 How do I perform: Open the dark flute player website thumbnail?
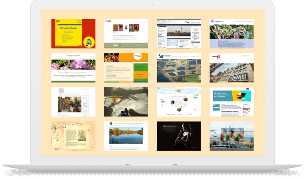[x=179, y=136]
